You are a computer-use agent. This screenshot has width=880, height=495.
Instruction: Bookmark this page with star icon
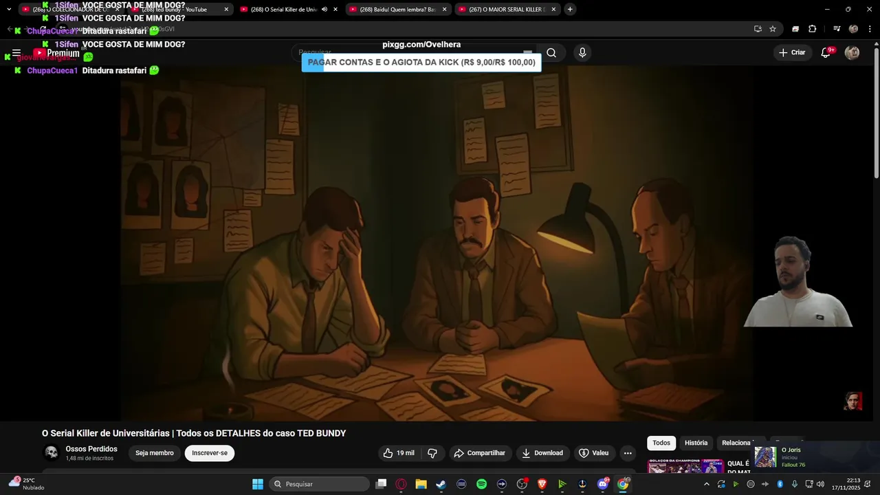(773, 29)
